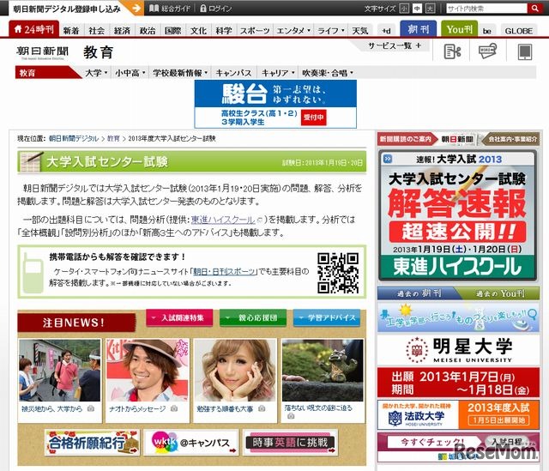Open the You刊 tab
Screen dimensions: 549x471
point(460,29)
